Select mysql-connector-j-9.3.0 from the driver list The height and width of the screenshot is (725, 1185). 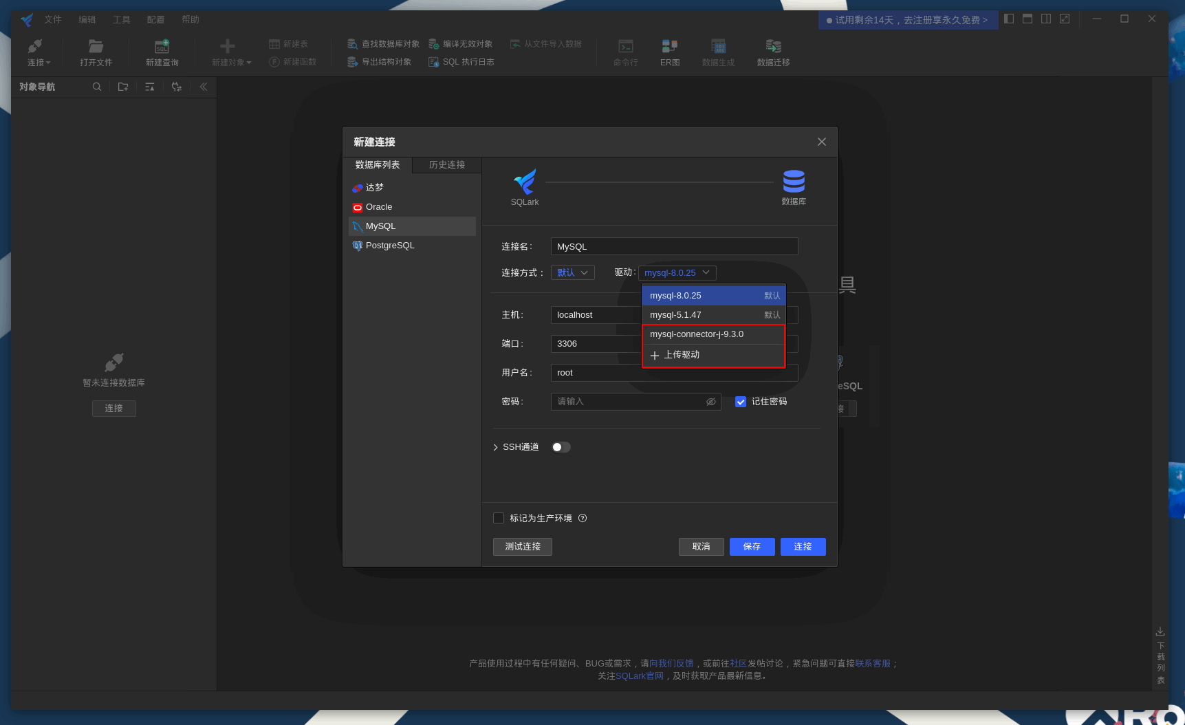(x=697, y=334)
